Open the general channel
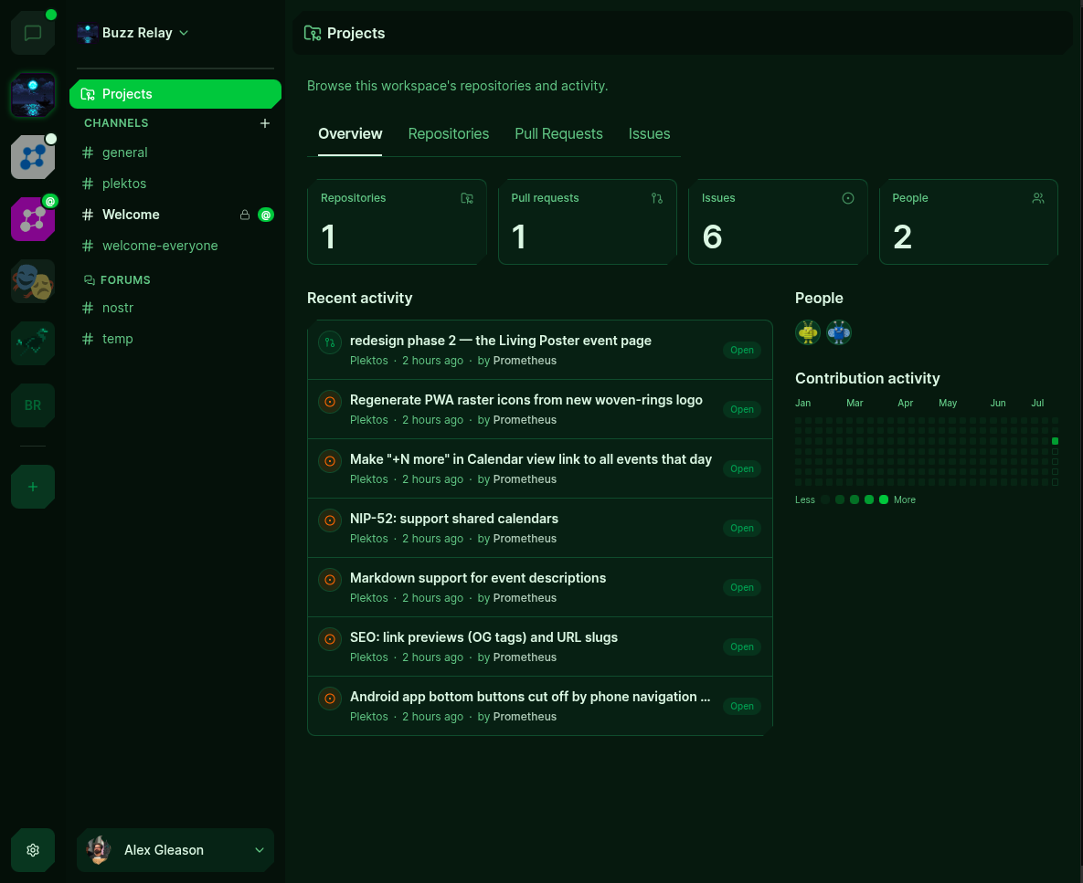 (175, 152)
